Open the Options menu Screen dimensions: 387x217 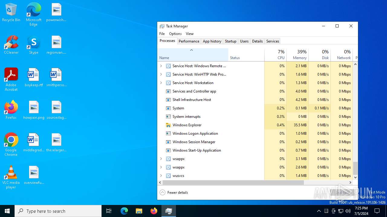point(175,34)
